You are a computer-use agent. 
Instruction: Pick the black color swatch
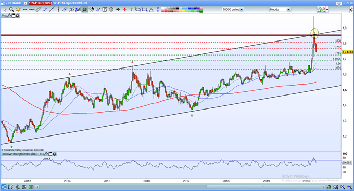178,8
